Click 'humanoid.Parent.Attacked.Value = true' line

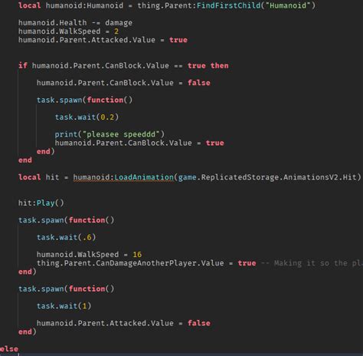coord(103,40)
